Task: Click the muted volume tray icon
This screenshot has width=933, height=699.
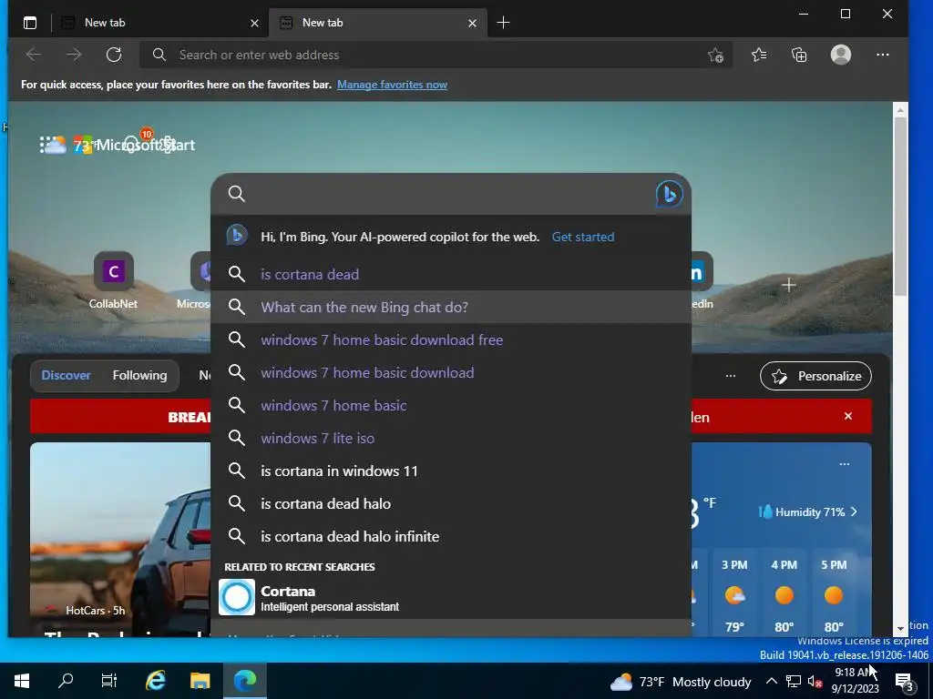Action: [x=815, y=681]
